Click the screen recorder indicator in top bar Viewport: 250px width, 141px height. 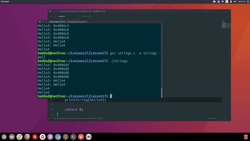point(214,2)
